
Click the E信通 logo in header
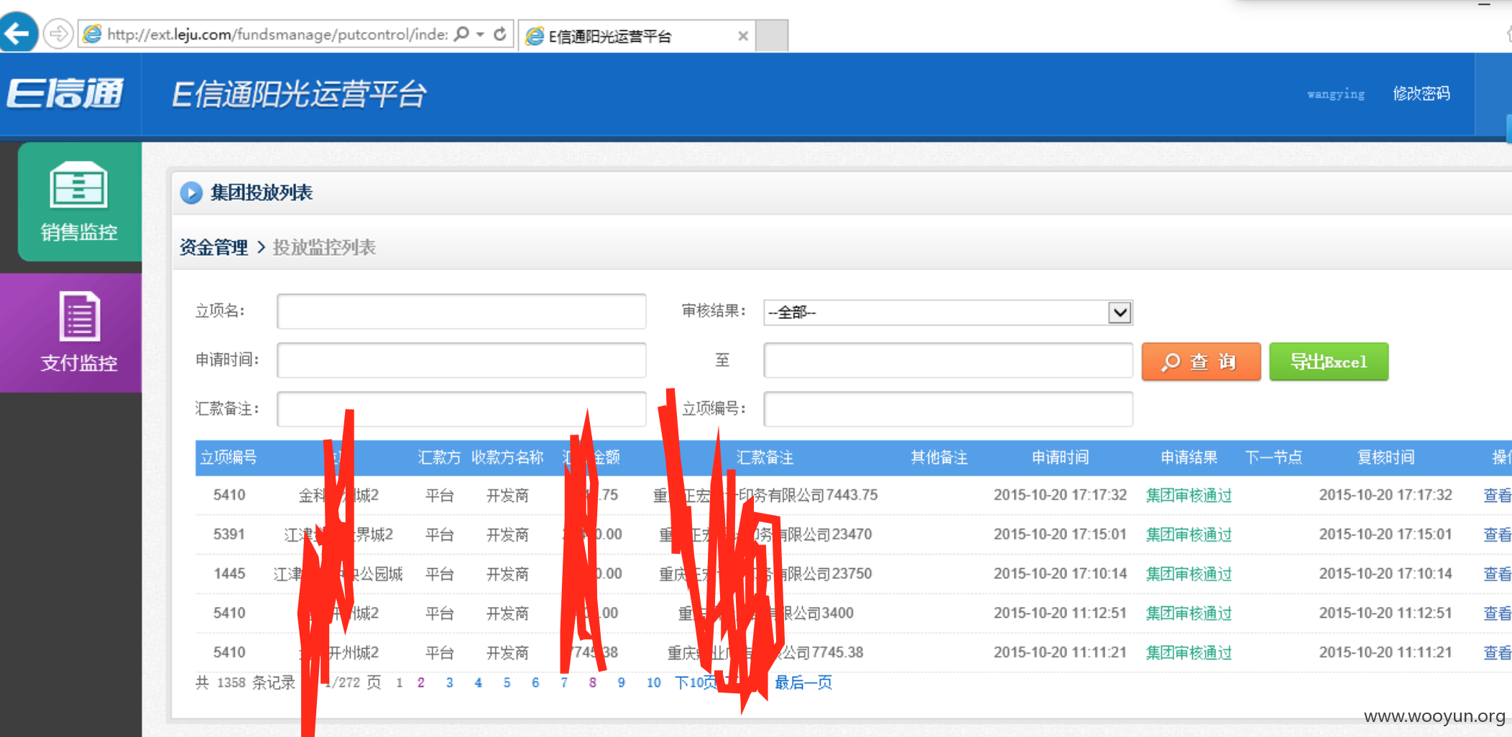point(65,94)
